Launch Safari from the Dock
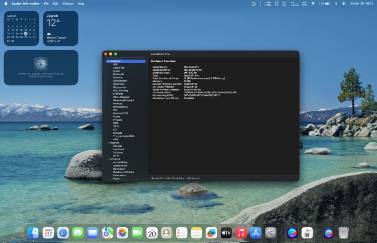Viewport: 377px width, 243px height. tap(63, 233)
